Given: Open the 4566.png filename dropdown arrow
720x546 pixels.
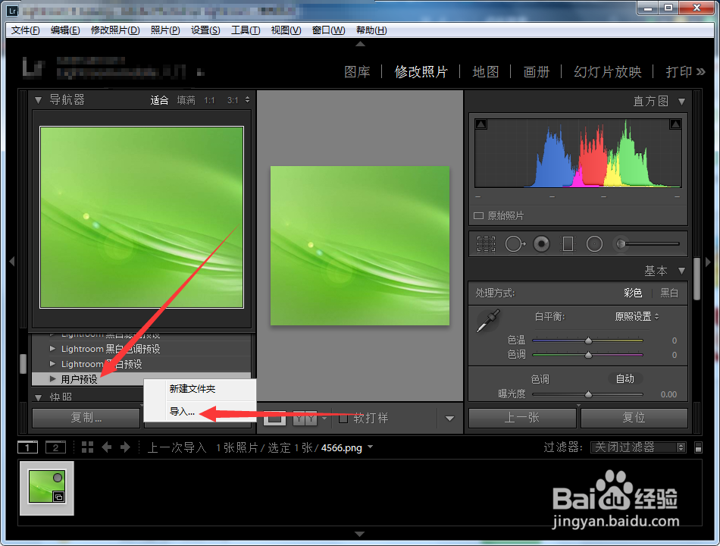Looking at the screenshot, I should point(370,446).
